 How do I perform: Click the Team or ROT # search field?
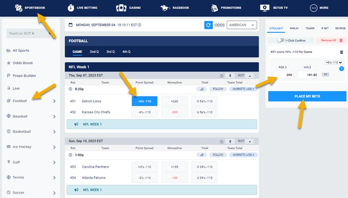tap(31, 33)
